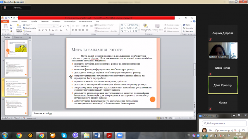Switch to the Структура pane tab
The height and width of the screenshot is (139, 248).
point(18,37)
